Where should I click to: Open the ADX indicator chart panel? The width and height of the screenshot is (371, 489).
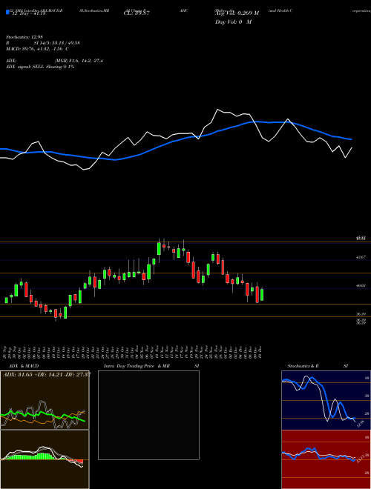45,400
